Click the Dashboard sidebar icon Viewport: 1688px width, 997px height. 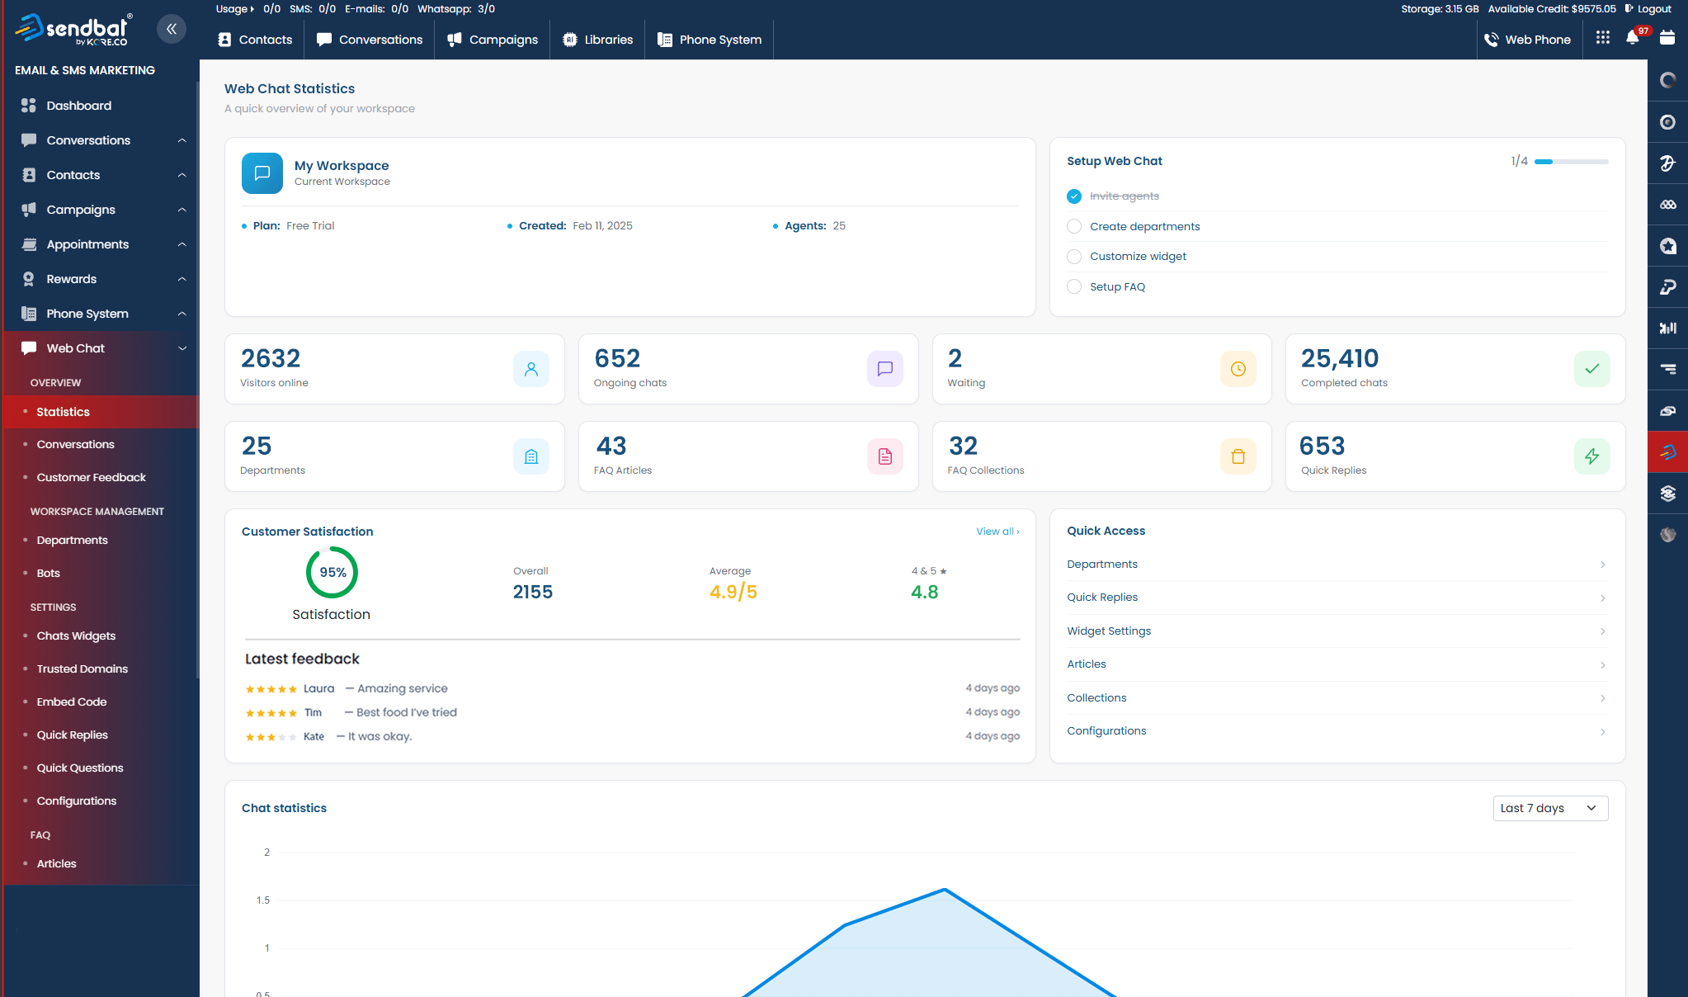tap(29, 106)
